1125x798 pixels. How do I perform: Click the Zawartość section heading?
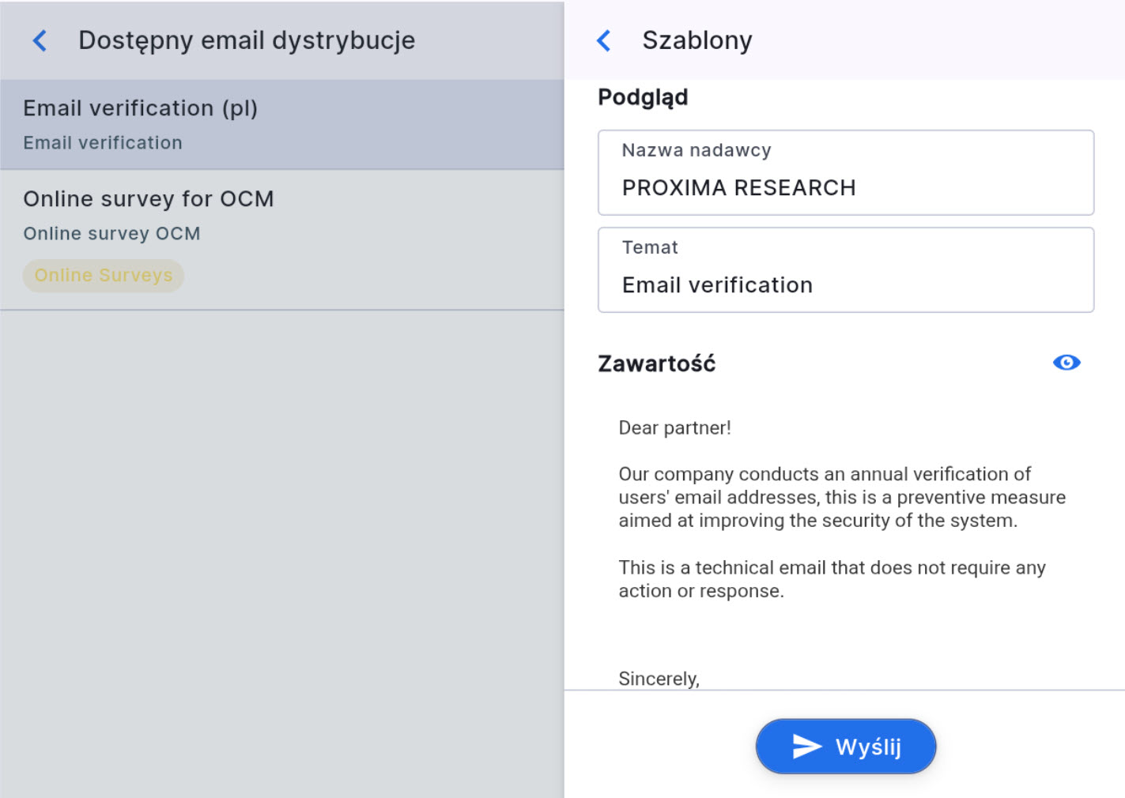point(656,363)
